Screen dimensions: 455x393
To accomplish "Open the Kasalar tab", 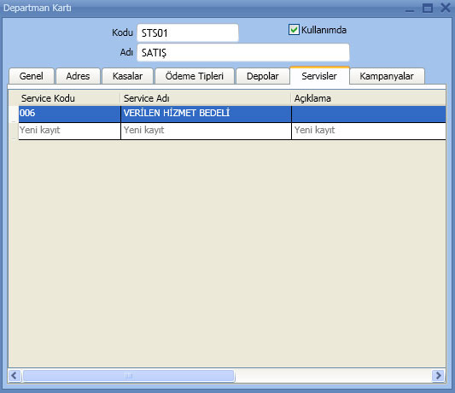I will (127, 76).
